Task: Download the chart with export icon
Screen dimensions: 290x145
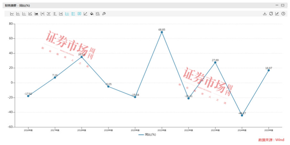Action: (x=265, y=14)
